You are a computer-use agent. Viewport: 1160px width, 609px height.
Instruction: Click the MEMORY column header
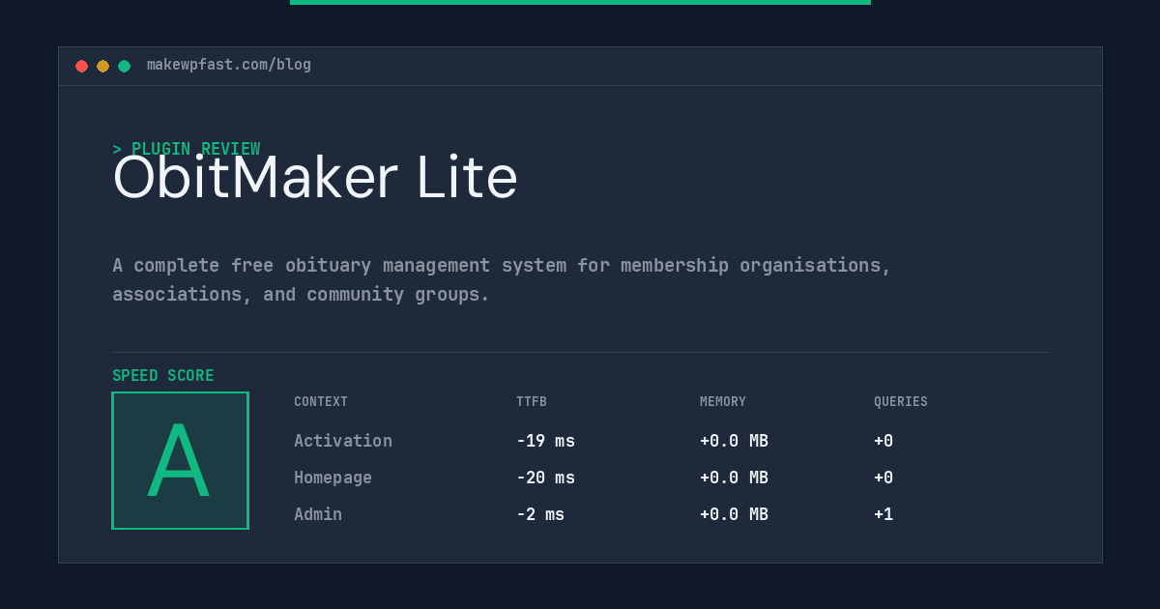pyautogui.click(x=723, y=402)
